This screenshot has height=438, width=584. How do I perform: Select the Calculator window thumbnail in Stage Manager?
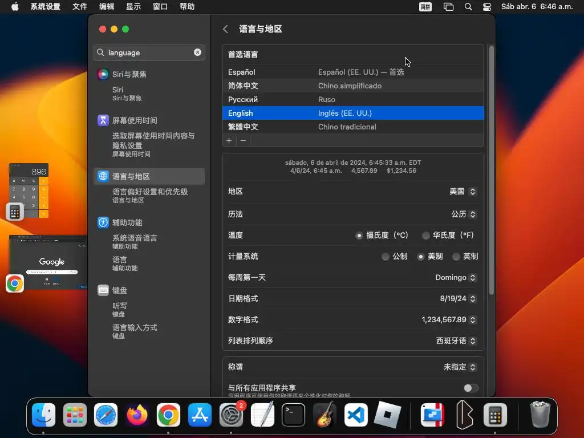[29, 190]
